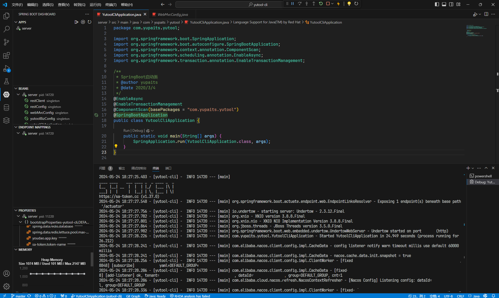
Task: Open the Spring Boot Dashboard sidebar icon
Action: [x=6, y=95]
